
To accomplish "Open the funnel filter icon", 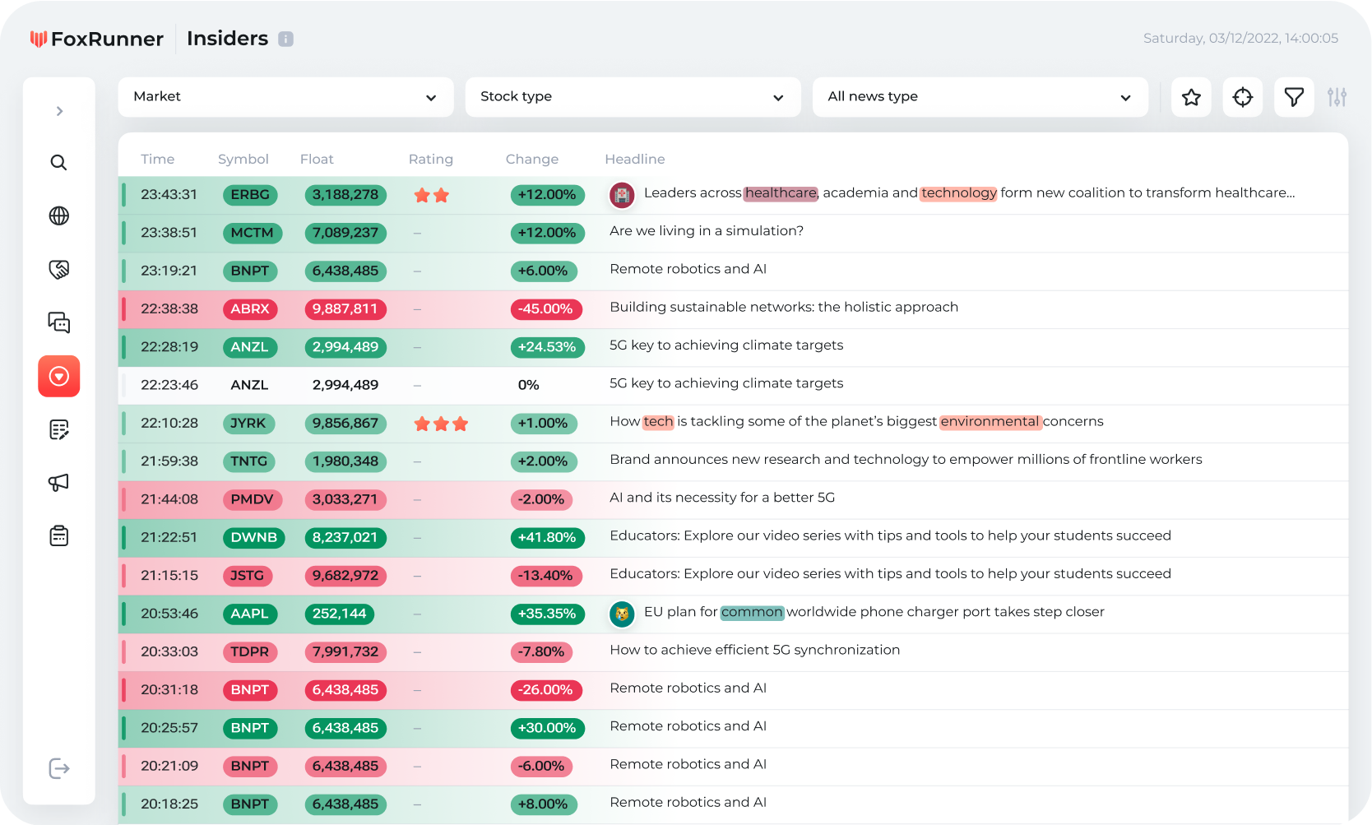I will [1294, 96].
